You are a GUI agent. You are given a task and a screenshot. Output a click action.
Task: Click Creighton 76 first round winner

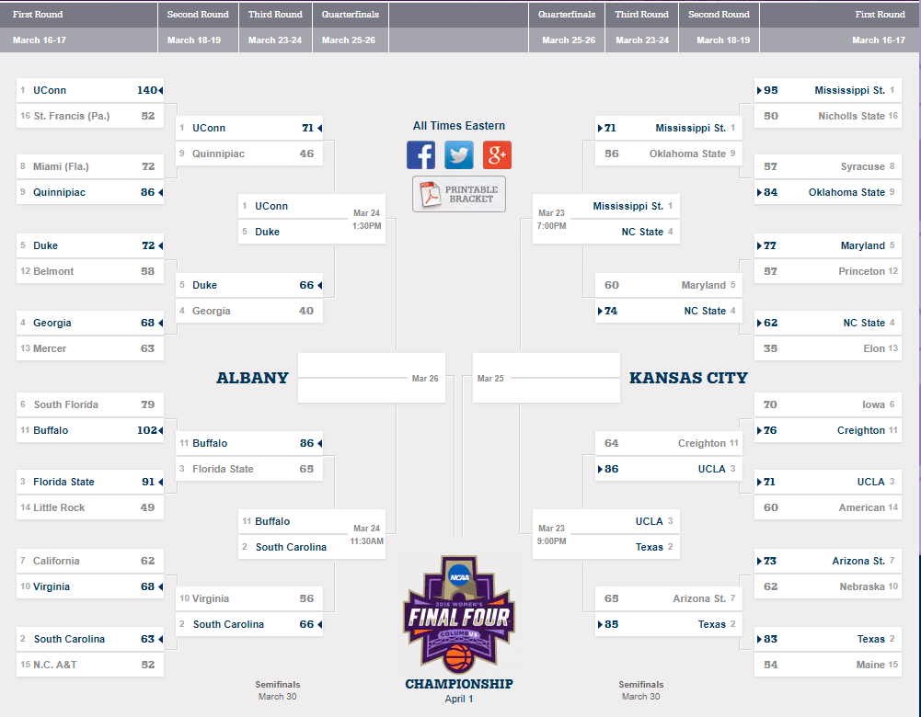(x=827, y=430)
